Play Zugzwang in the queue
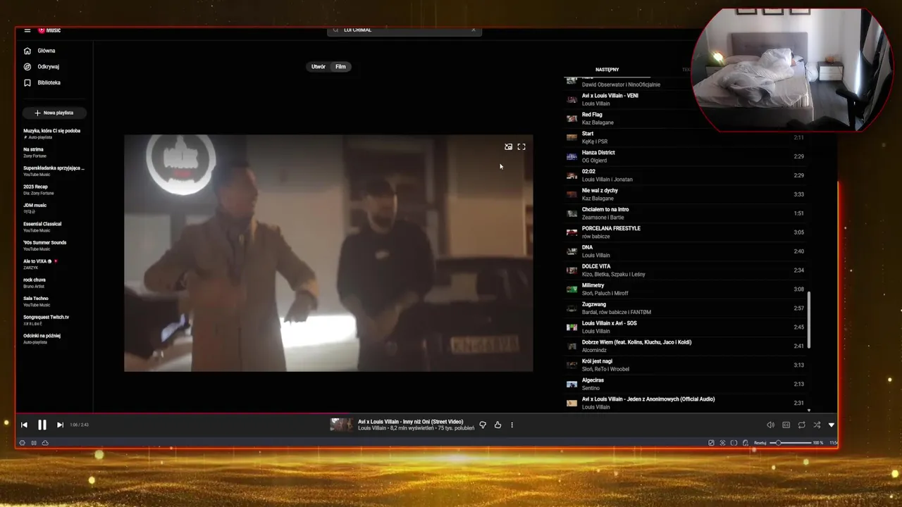This screenshot has height=507, width=902. click(685, 308)
